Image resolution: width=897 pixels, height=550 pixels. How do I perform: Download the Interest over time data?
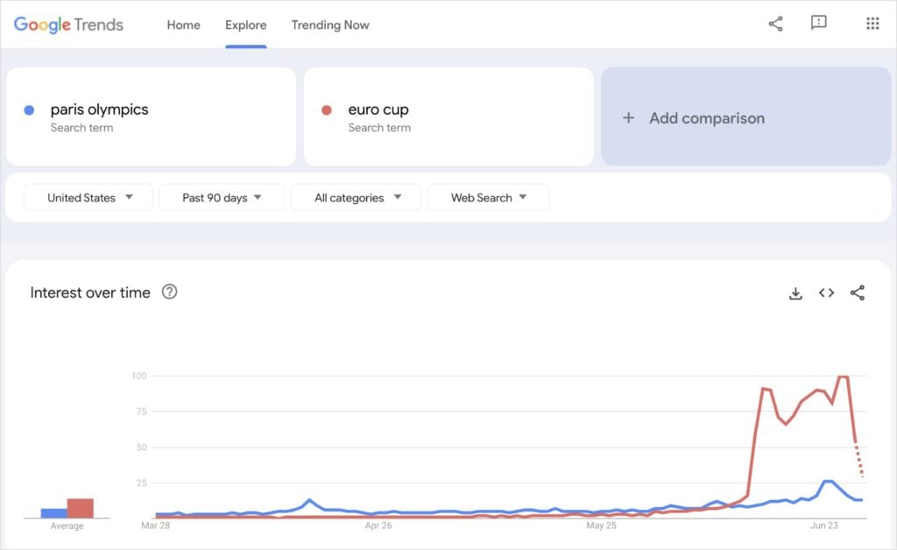(x=795, y=293)
